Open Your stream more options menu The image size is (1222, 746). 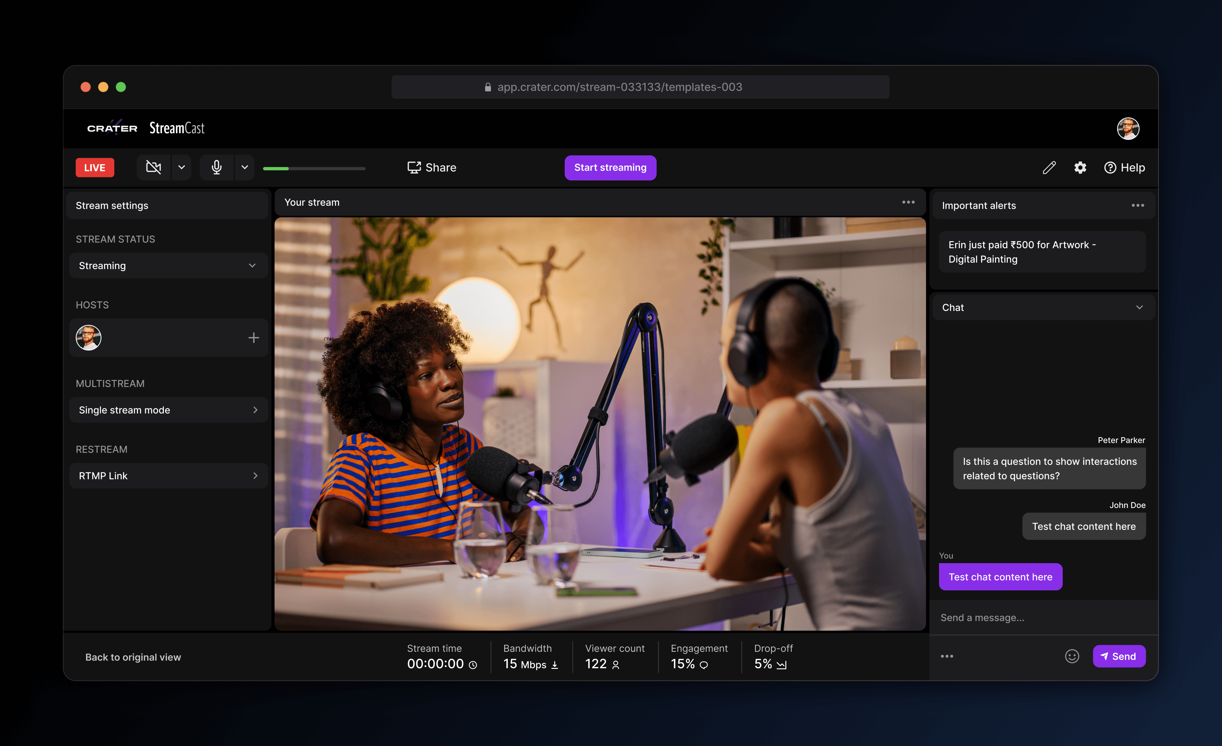tap(908, 202)
